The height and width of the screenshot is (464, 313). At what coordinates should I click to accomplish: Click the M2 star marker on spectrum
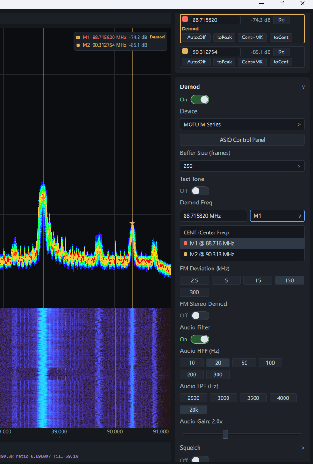click(132, 223)
